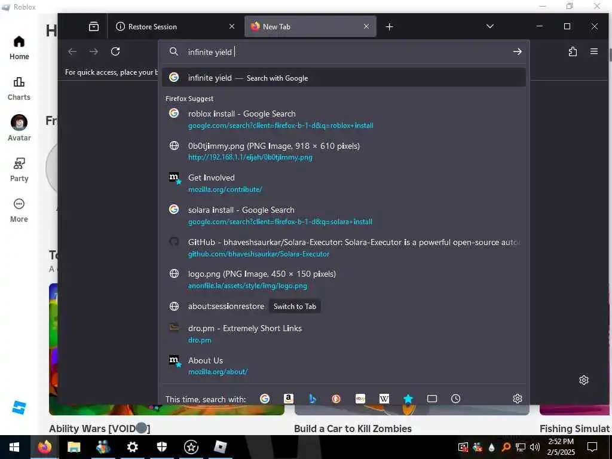Open a new tab with plus button
Image resolution: width=612 pixels, height=459 pixels.
click(x=389, y=26)
